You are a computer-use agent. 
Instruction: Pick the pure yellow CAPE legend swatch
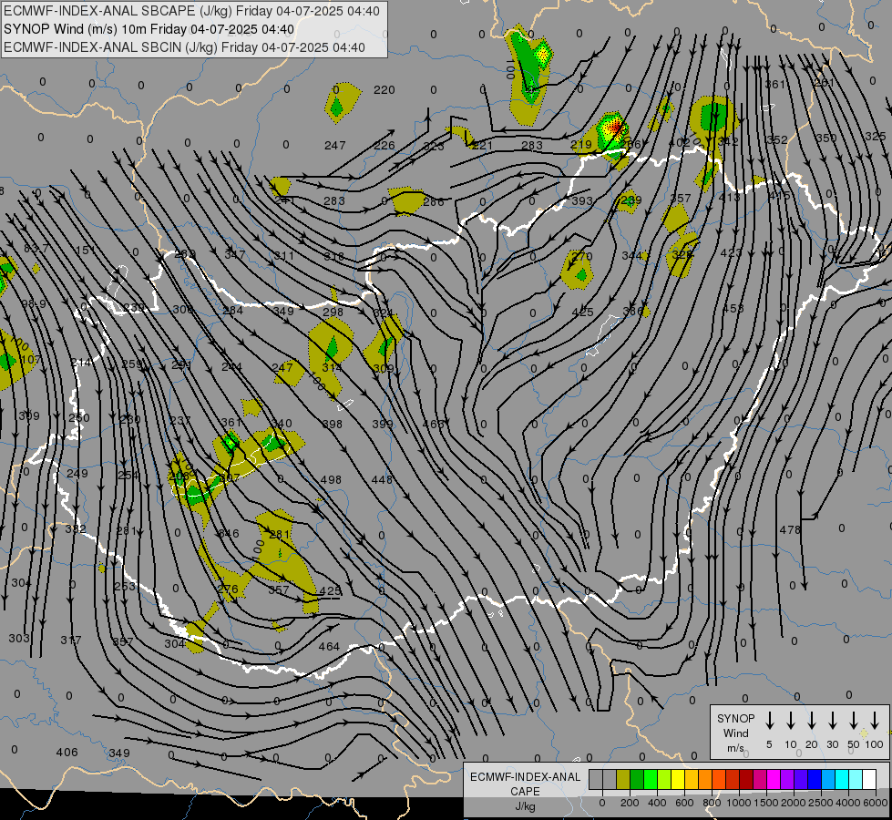pyautogui.click(x=678, y=779)
